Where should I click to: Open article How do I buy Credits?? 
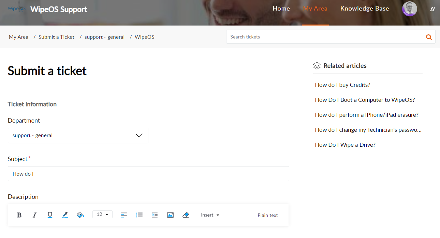[x=342, y=85]
